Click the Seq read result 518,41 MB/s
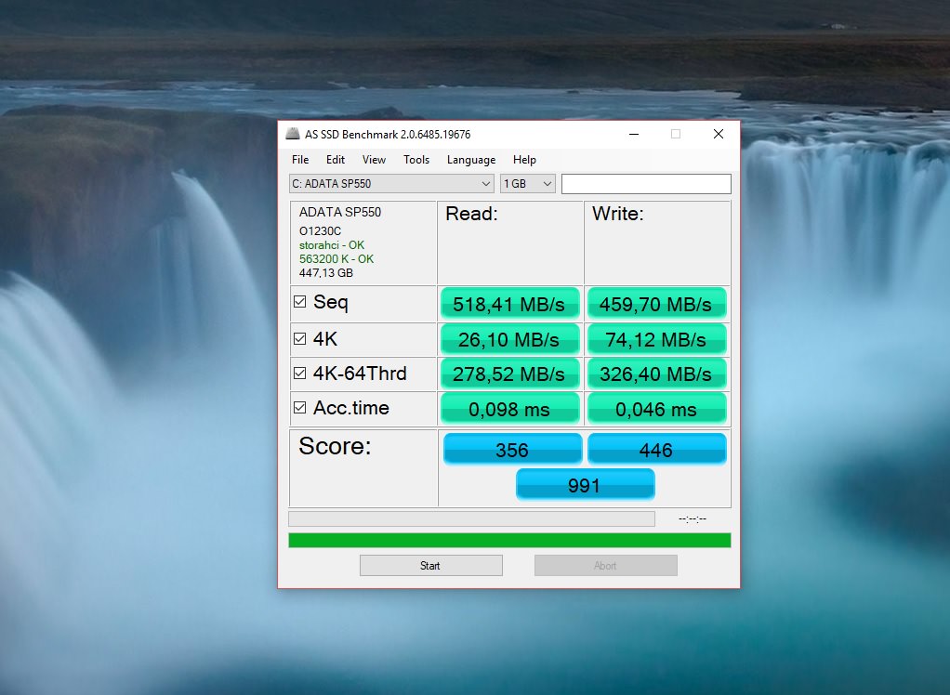The image size is (950, 695). click(509, 304)
